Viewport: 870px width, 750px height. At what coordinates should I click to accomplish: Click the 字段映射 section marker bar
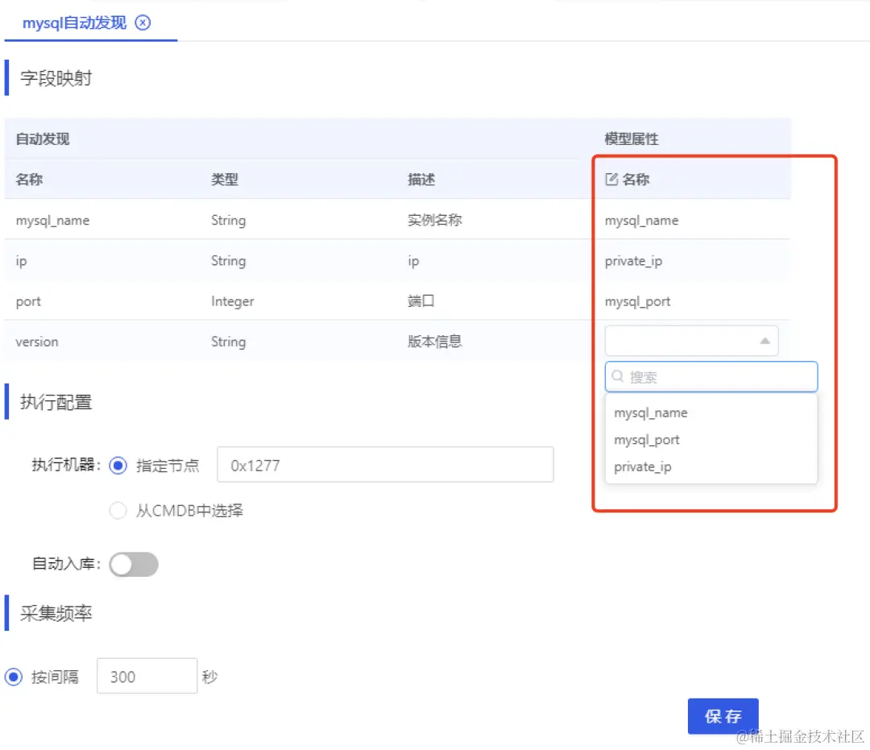(x=7, y=77)
